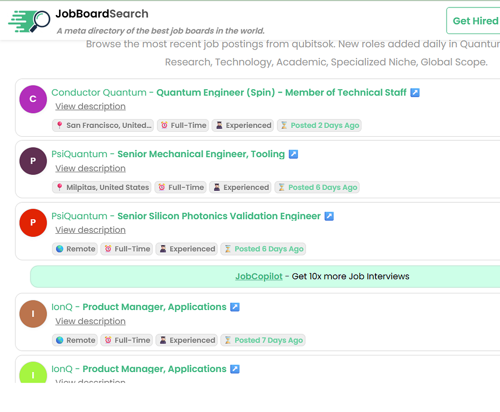Open the JobCopilot link in banner
This screenshot has height=412, width=500.
259,276
